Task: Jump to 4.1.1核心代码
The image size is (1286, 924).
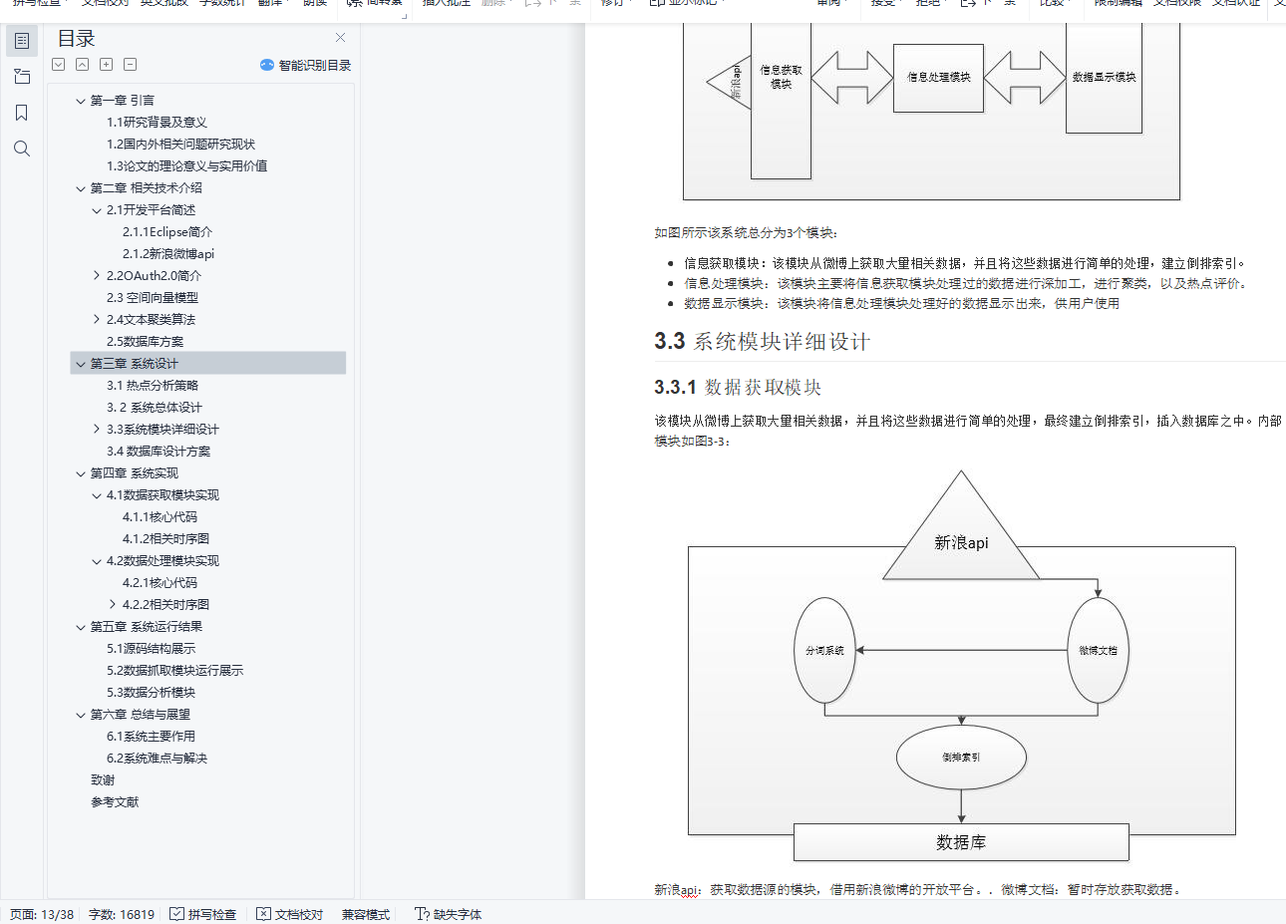Action: click(160, 517)
